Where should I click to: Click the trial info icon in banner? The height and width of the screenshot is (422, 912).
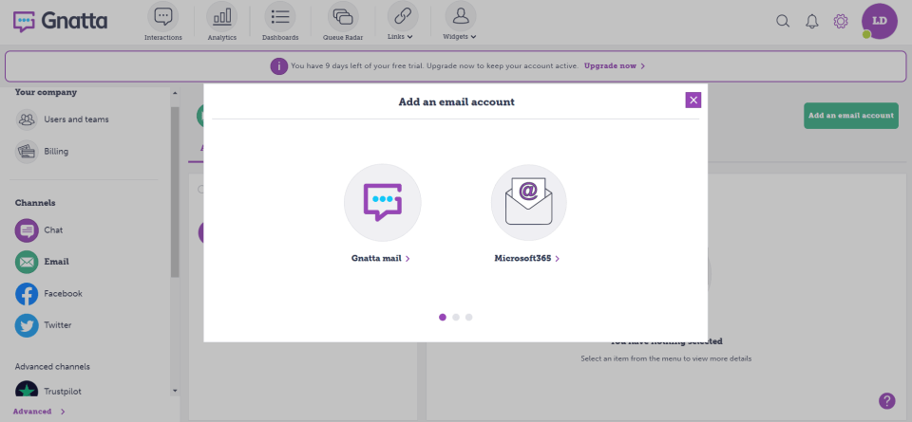point(279,66)
